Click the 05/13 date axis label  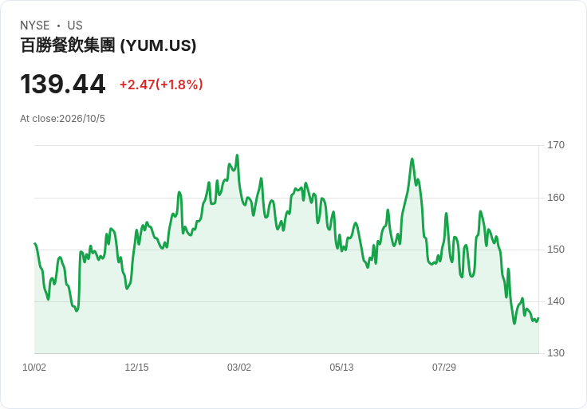point(341,367)
